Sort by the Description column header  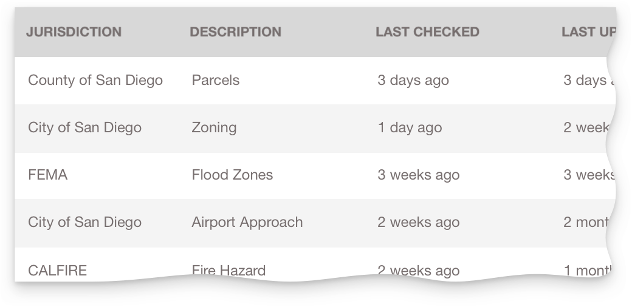[x=235, y=32]
